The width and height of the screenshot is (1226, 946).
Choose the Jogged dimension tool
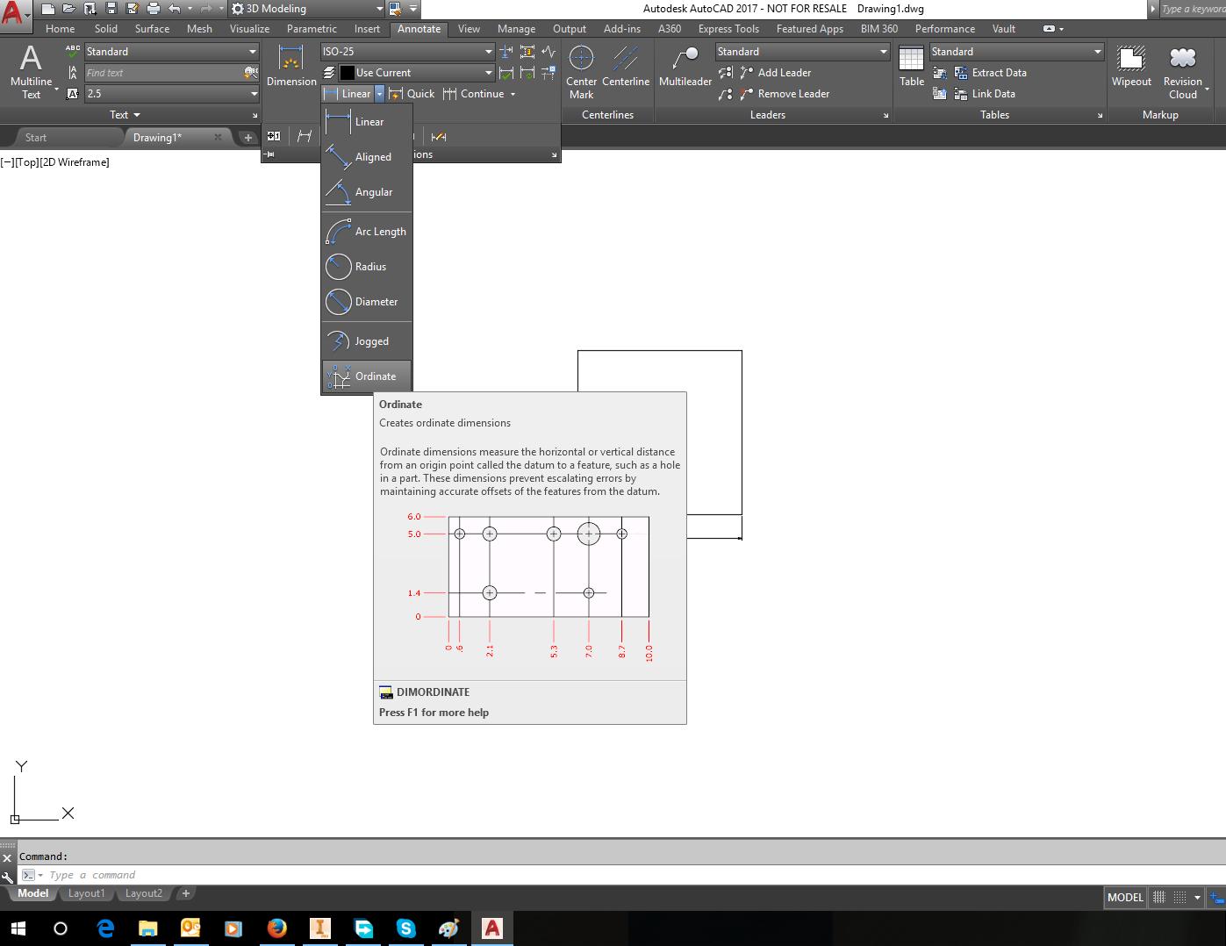(x=366, y=341)
